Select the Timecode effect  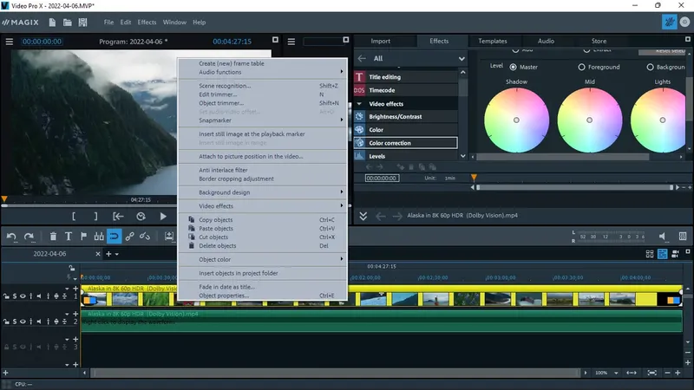pos(405,90)
